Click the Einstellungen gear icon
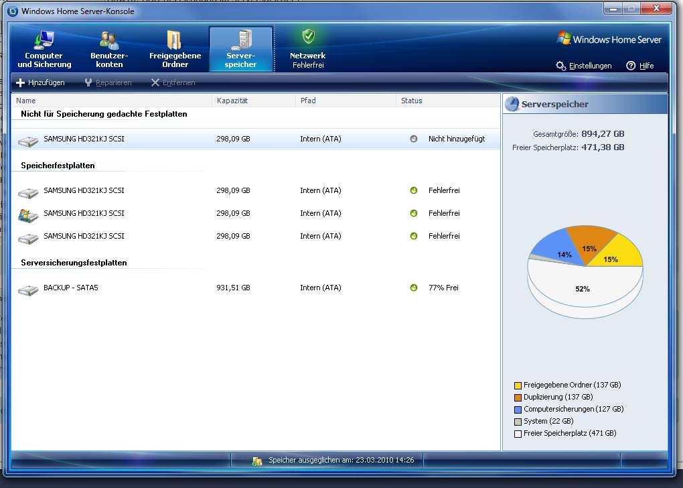The image size is (683, 488). 561,66
